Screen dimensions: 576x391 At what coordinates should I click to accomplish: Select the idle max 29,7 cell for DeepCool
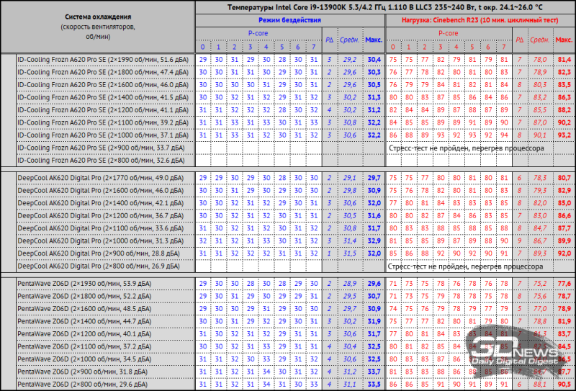pos(374,177)
